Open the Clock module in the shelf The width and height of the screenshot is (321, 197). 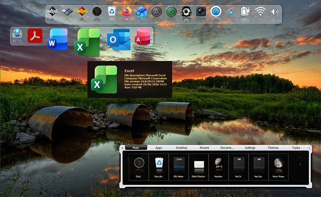click(x=139, y=167)
